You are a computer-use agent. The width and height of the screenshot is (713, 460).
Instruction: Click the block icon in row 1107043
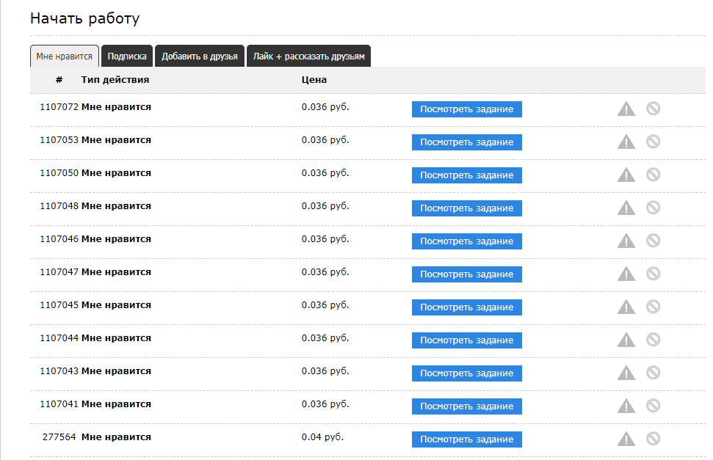pyautogui.click(x=653, y=373)
